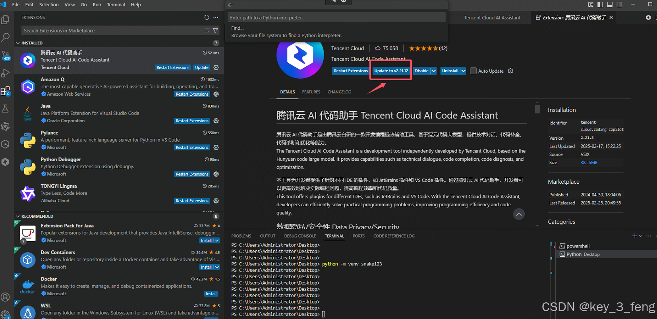This screenshot has height=319, width=657.
Task: Close the Extension 腾讯云 AI 代码助手 tab
Action: [x=611, y=17]
